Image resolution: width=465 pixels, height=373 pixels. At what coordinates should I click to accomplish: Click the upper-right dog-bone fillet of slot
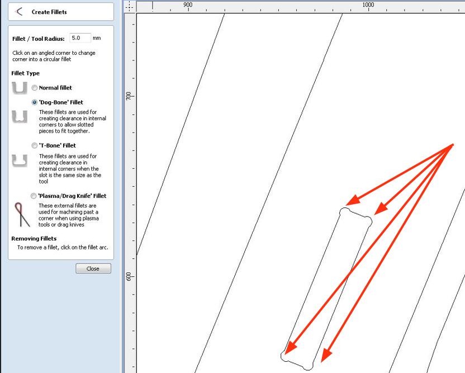(x=368, y=221)
